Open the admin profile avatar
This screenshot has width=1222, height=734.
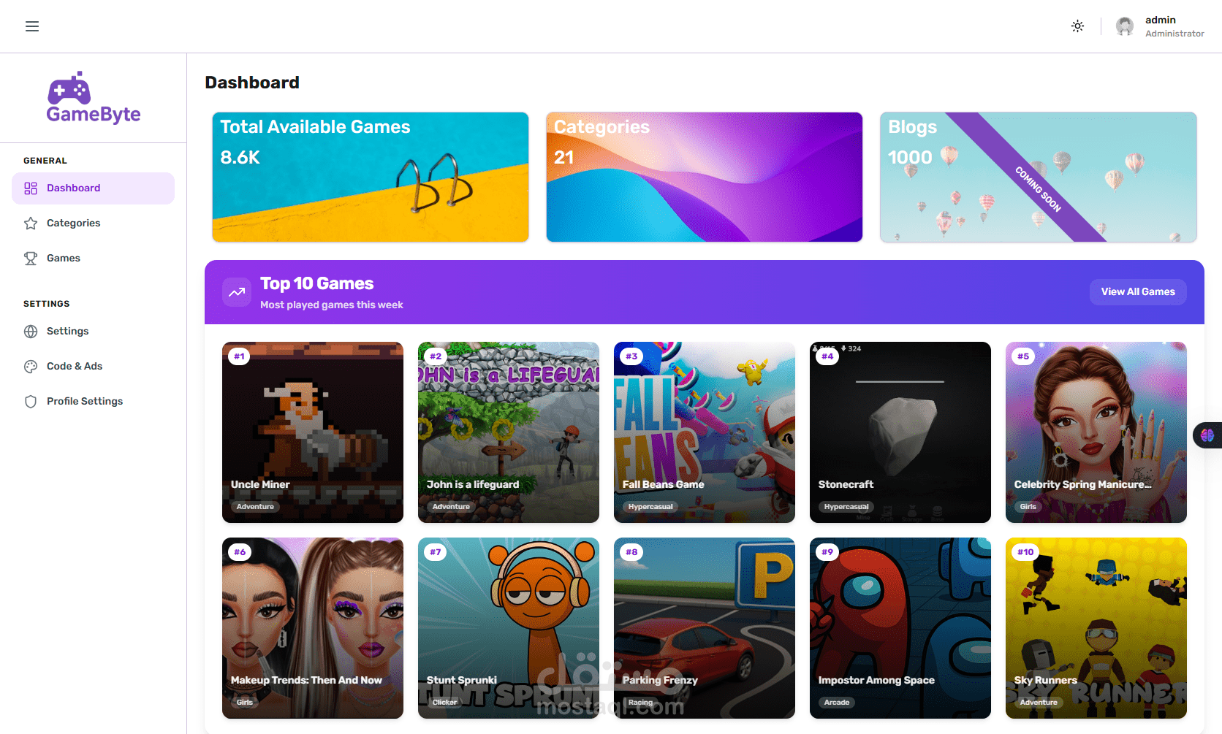coord(1125,26)
